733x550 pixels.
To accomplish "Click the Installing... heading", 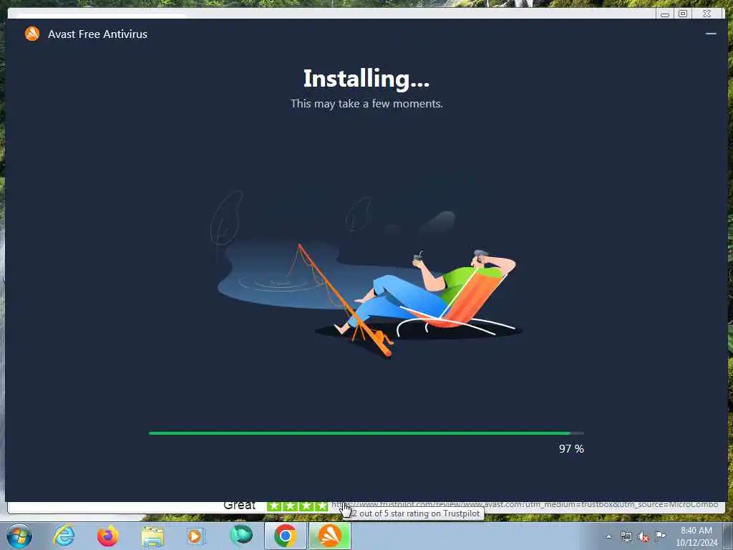I will (366, 79).
